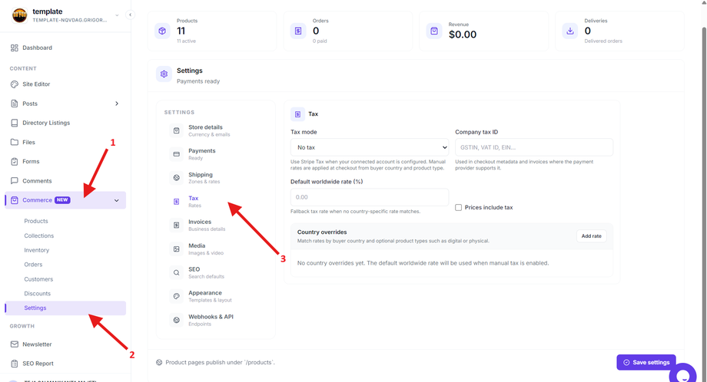This screenshot has height=382, width=707.
Task: Open the Dashboard sidebar icon
Action: [15, 48]
